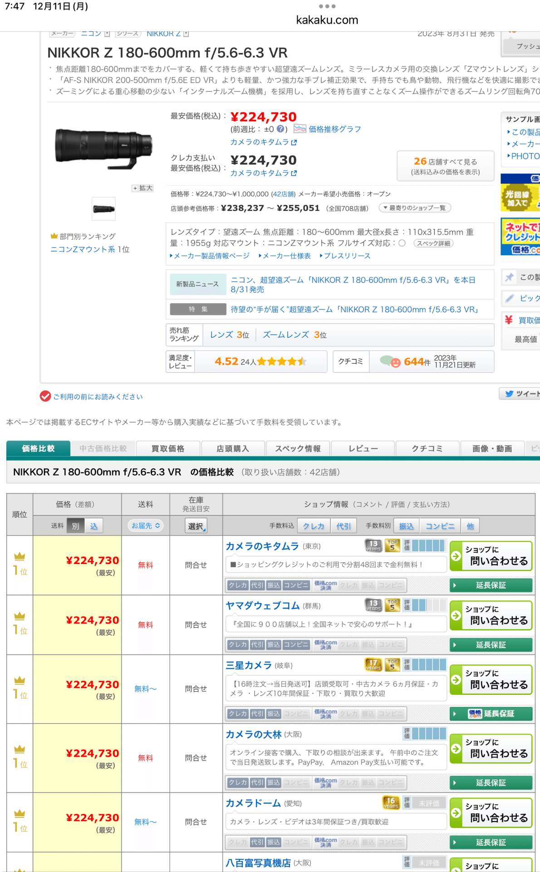540x872 pixels.
Task: Tap the kakaku.com address bar
Action: coord(327,20)
